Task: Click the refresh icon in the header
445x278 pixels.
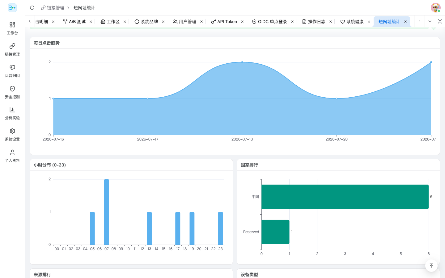Action: click(32, 8)
